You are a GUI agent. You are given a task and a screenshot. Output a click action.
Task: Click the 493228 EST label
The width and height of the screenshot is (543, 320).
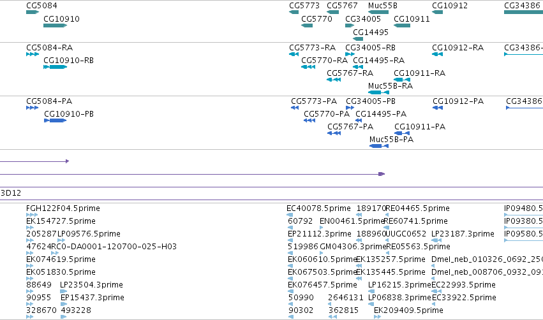76,310
